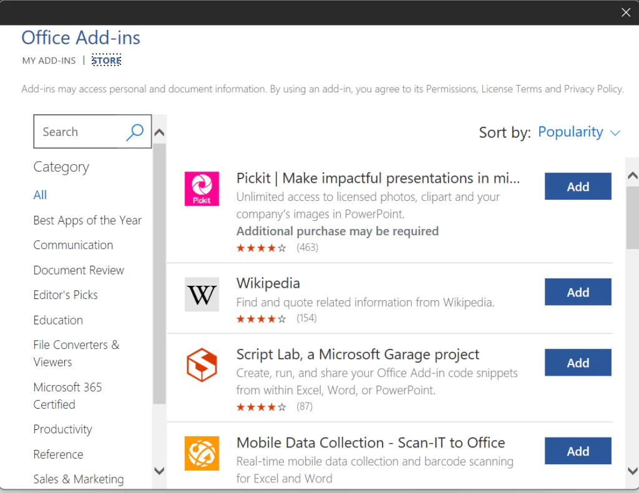The image size is (639, 493).
Task: Click 'Find and quote related information' description
Action: coord(365,302)
